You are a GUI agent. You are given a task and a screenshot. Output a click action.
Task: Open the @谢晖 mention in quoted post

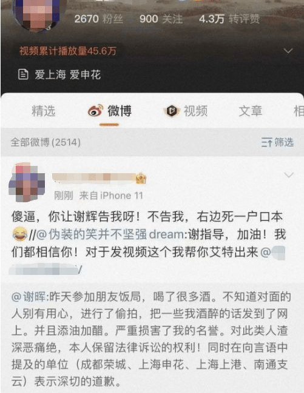[x=29, y=297]
